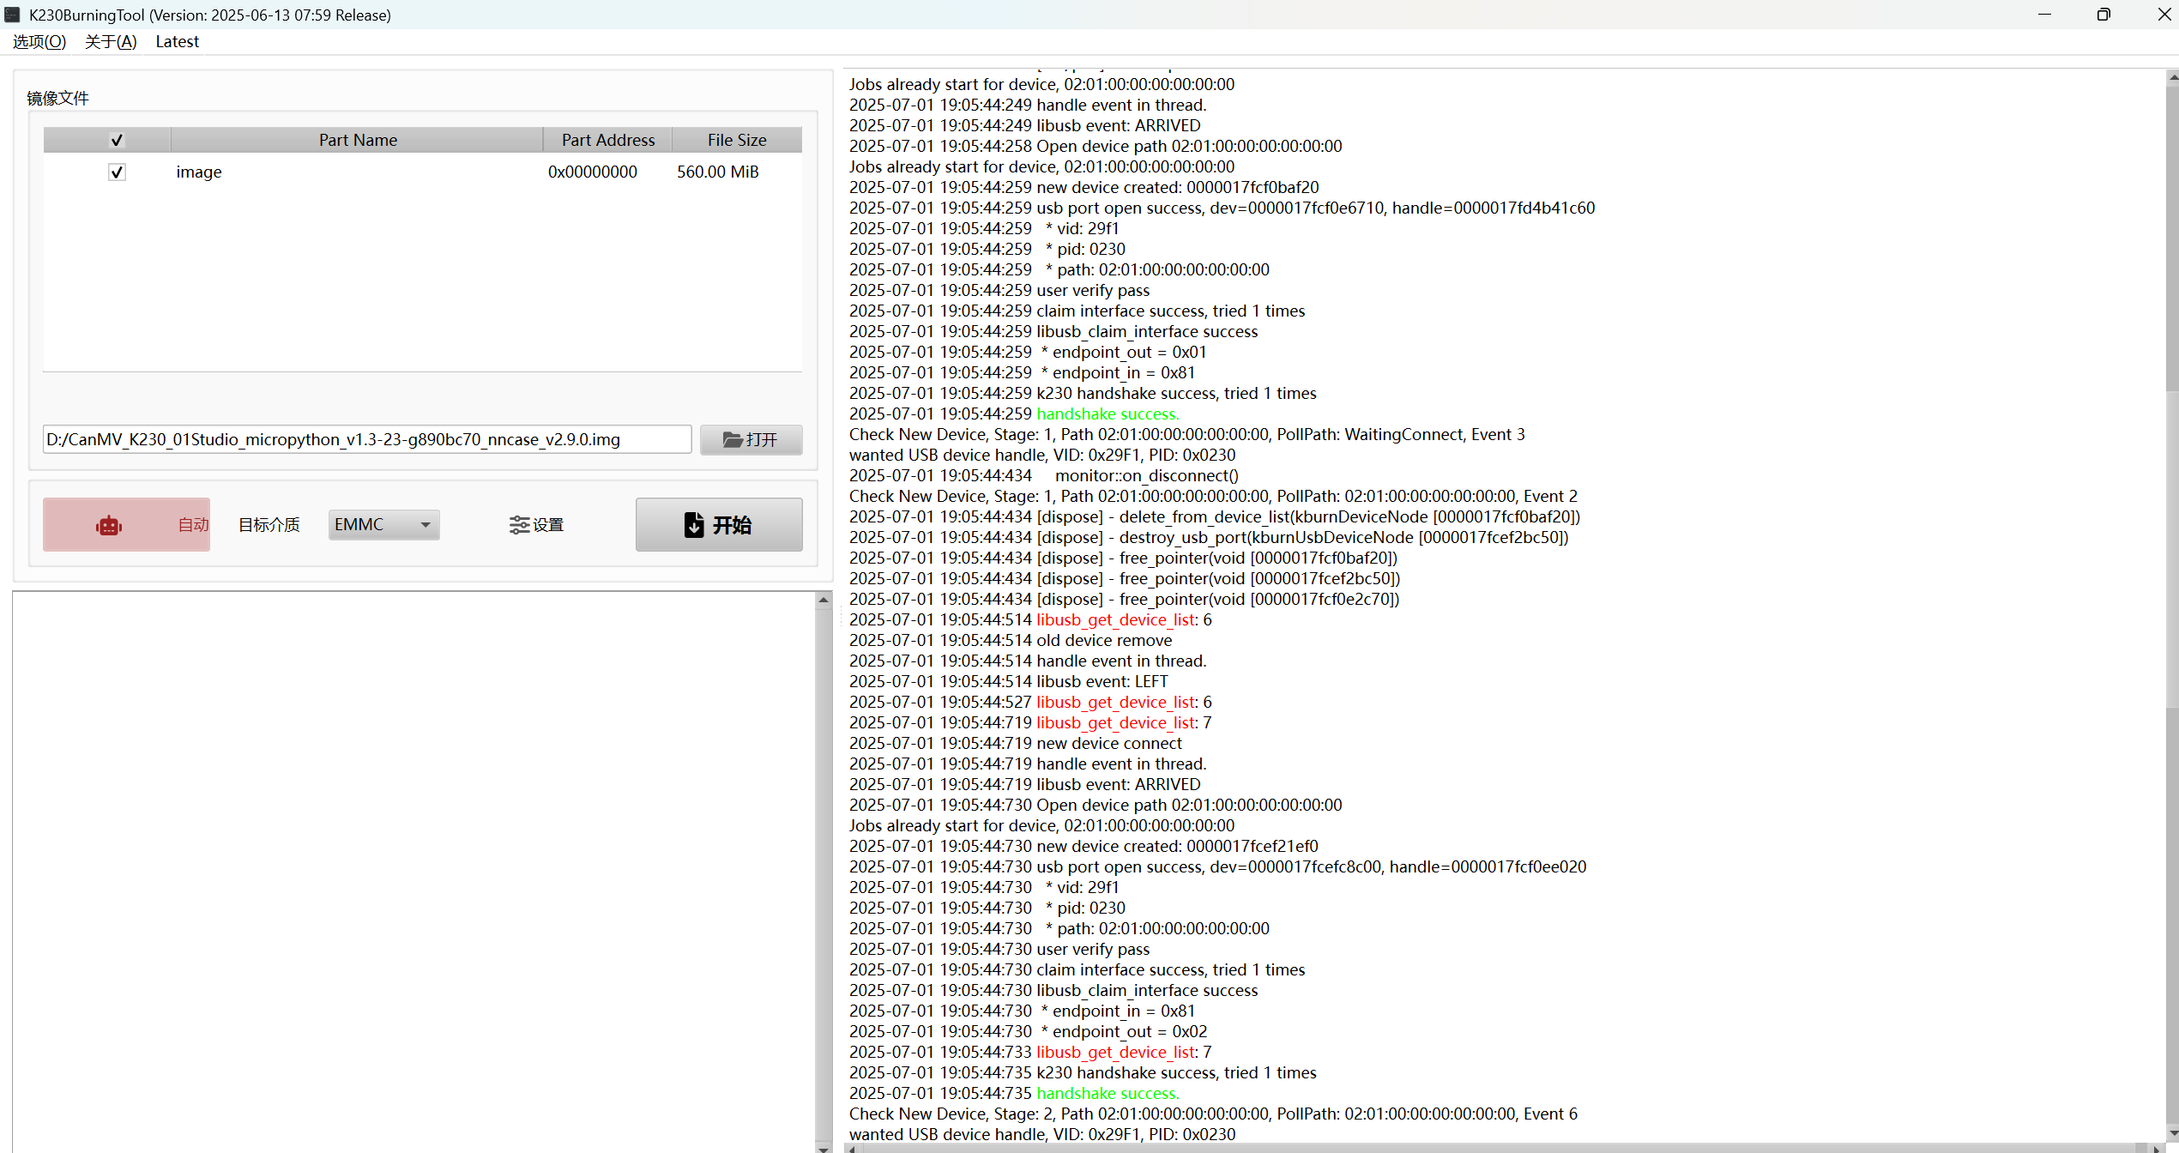Click the first green 'handshake success.' log text
This screenshot has width=2179, height=1153.
[x=1108, y=414]
